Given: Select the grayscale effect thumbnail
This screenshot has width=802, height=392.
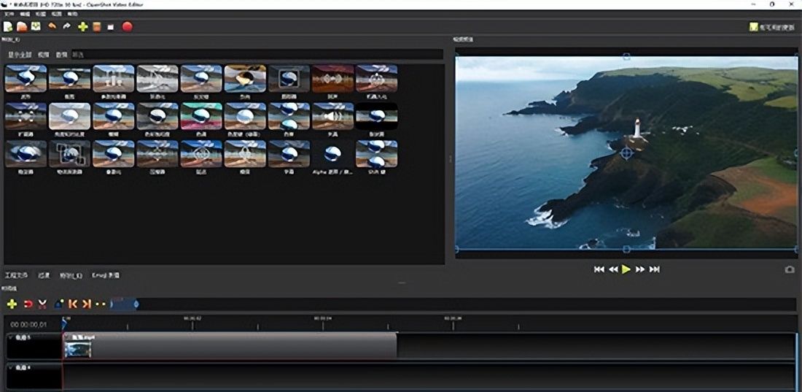Looking at the screenshot, I should pos(157,78).
